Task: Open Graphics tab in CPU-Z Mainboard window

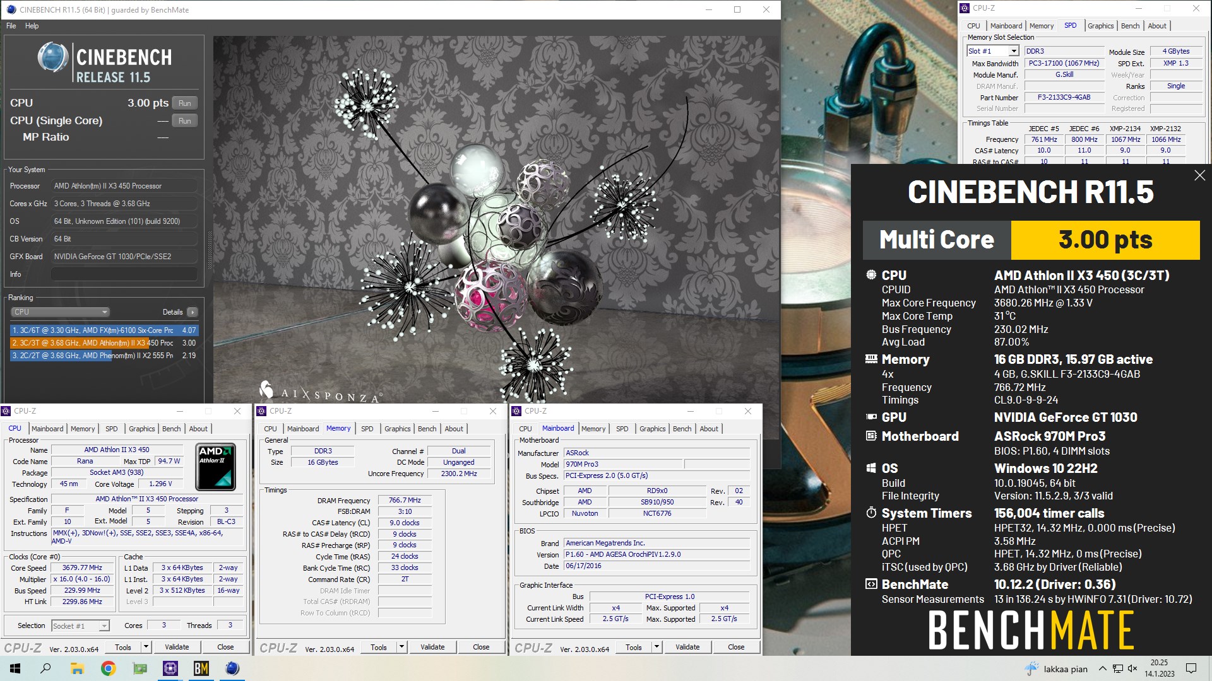Action: pyautogui.click(x=652, y=429)
